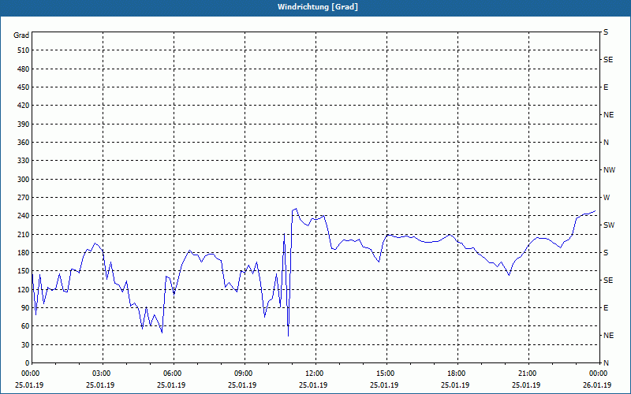Pick the '150' degree axis label
631x394 pixels.
(x=24, y=271)
